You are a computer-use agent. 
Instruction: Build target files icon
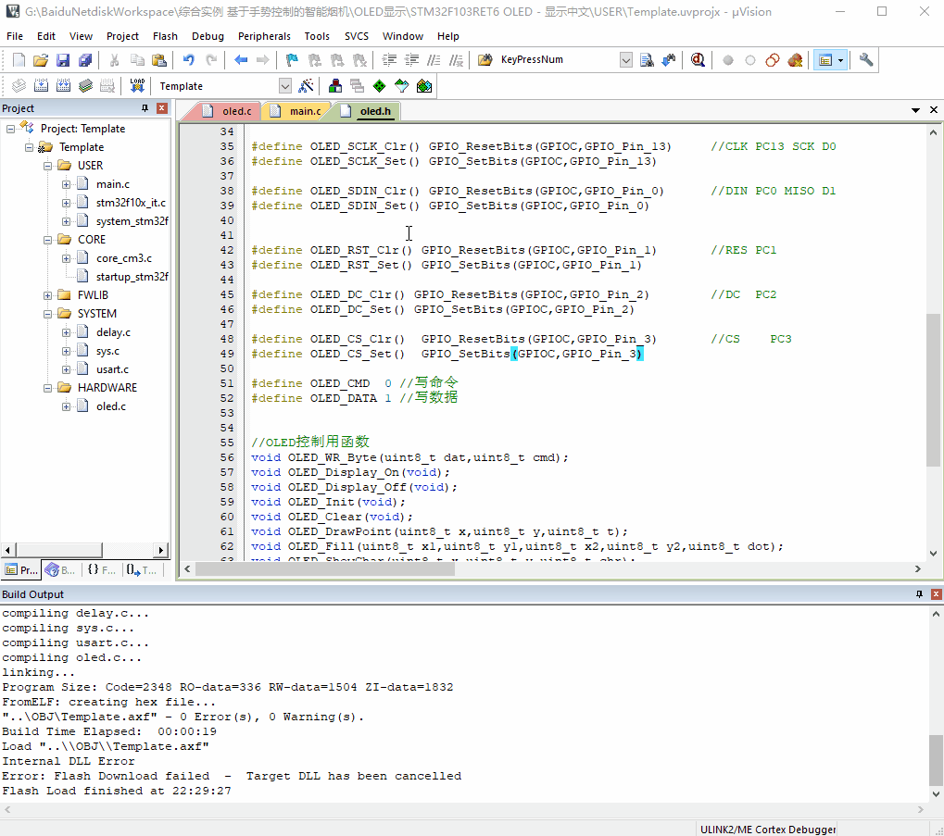pos(41,86)
